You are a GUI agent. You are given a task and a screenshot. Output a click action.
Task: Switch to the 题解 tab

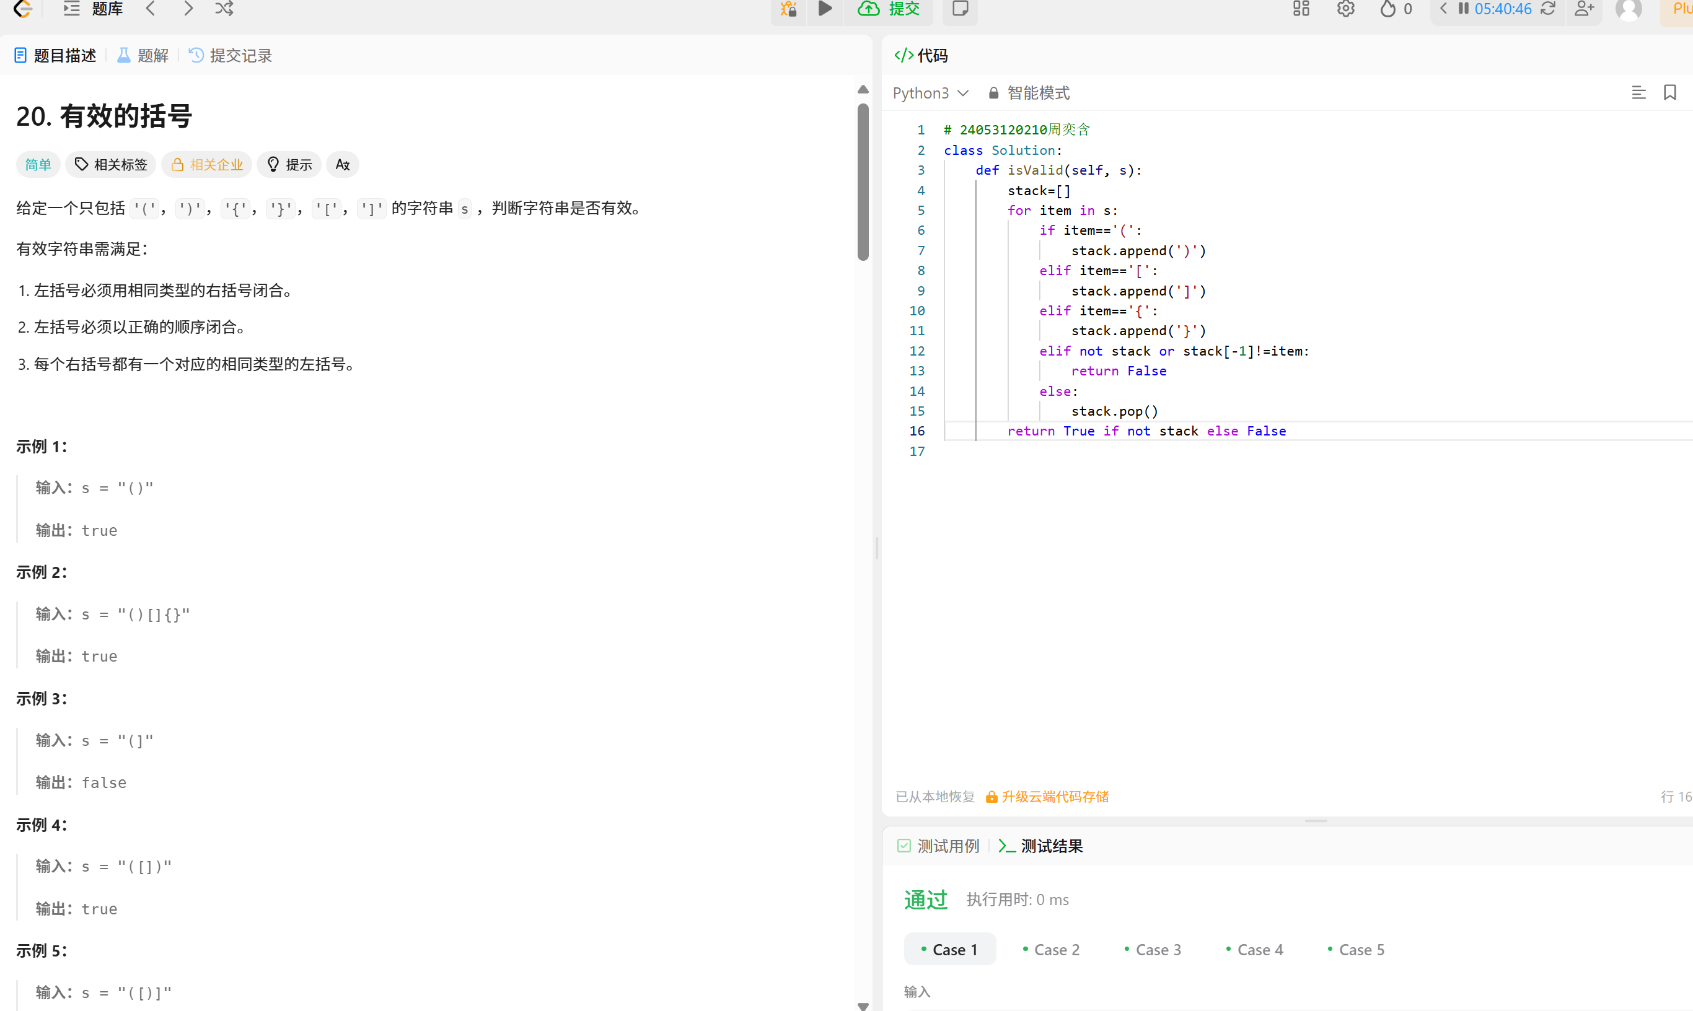(143, 56)
